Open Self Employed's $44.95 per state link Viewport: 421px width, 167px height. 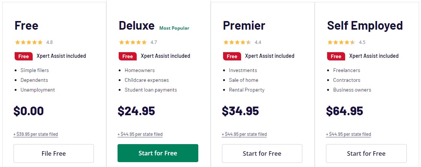point(349,134)
